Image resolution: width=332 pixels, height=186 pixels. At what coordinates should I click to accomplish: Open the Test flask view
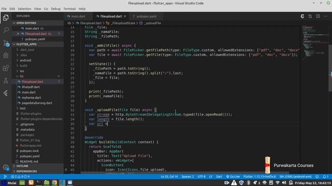tap(6, 81)
